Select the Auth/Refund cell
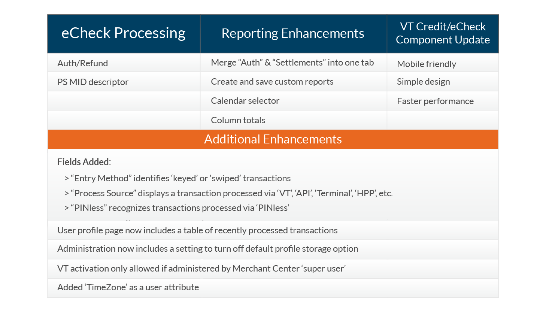Screen dimensions: 546x312 coord(124,63)
